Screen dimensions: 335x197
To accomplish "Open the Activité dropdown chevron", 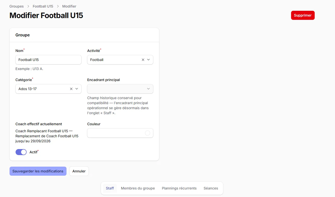I will [x=148, y=60].
